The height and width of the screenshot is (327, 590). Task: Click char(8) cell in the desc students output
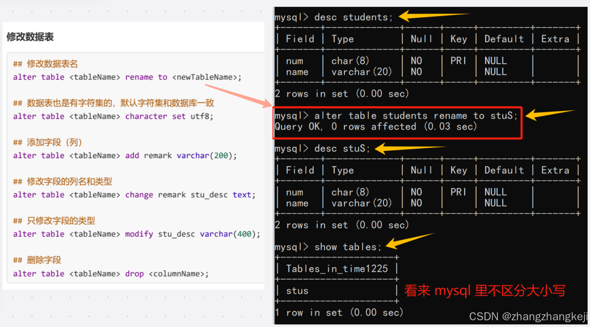[x=350, y=61]
